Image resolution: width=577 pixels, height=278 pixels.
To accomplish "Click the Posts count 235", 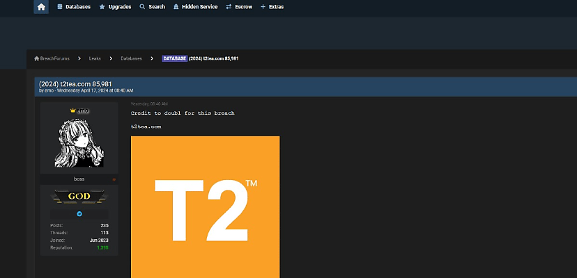I will pos(105,225).
